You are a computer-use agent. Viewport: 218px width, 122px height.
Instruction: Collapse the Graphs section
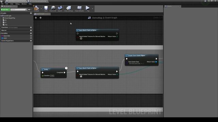[x=1, y=13]
